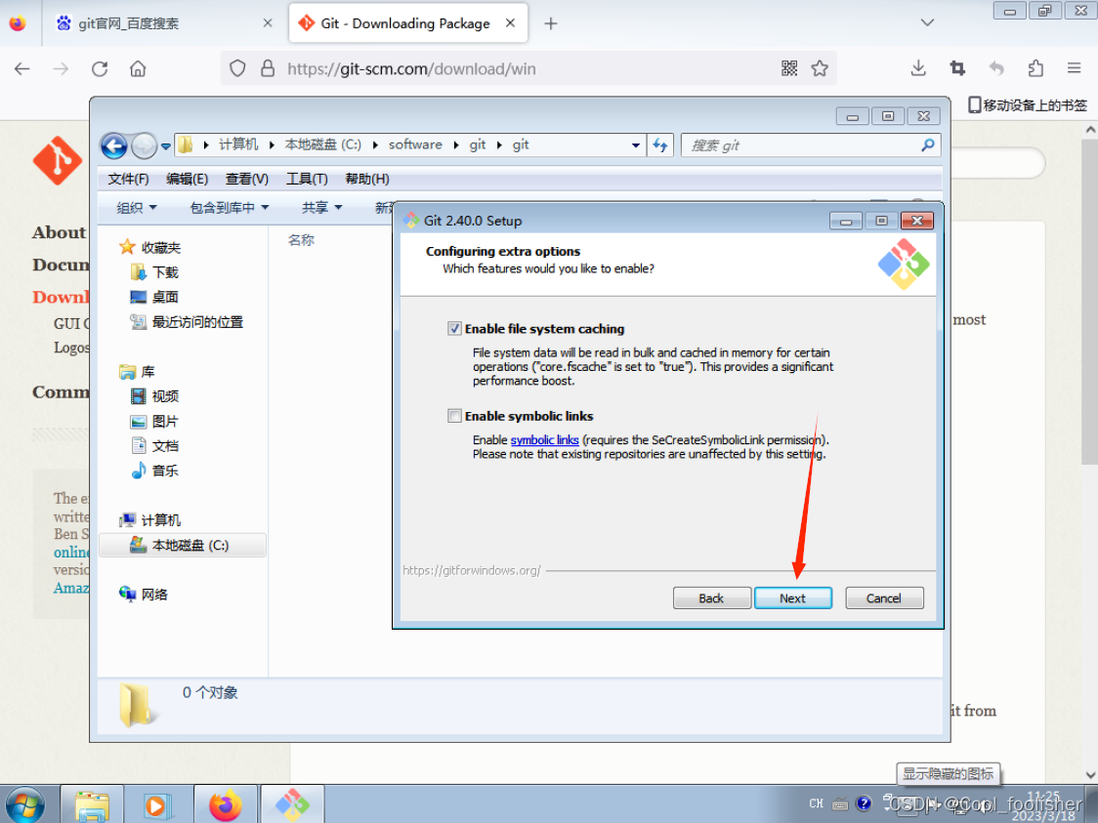
Task: Expand the 共享 dropdown in Explorer
Action: click(x=321, y=208)
